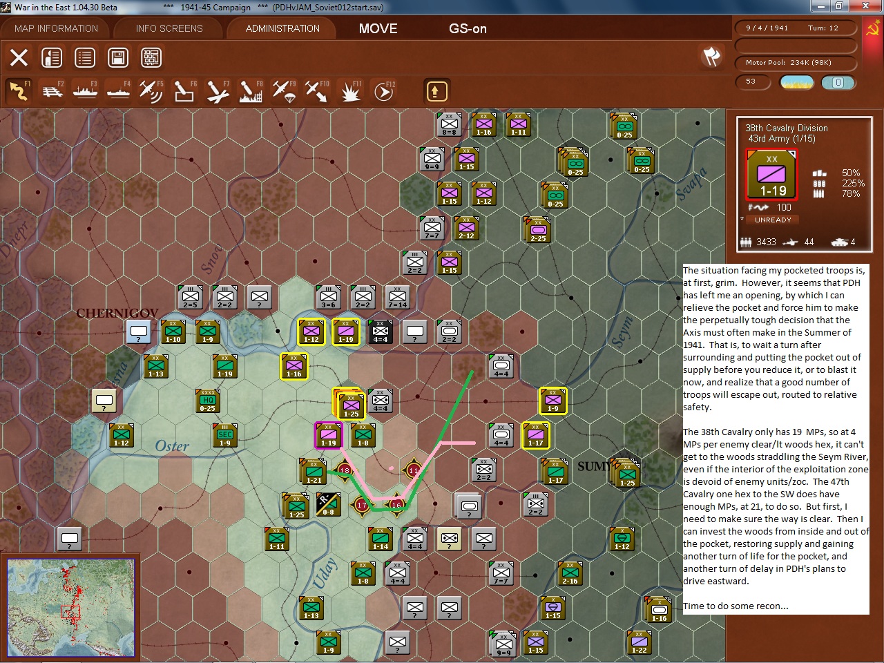Open the INFO SCREENS tab

(169, 28)
